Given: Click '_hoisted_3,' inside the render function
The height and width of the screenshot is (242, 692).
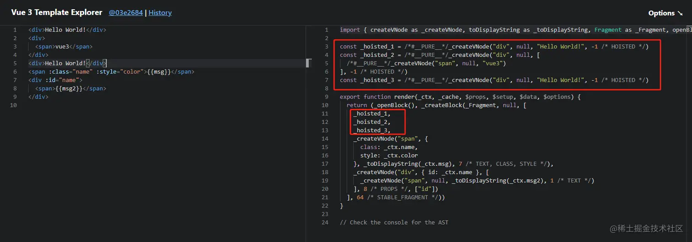Looking at the screenshot, I should (x=372, y=130).
